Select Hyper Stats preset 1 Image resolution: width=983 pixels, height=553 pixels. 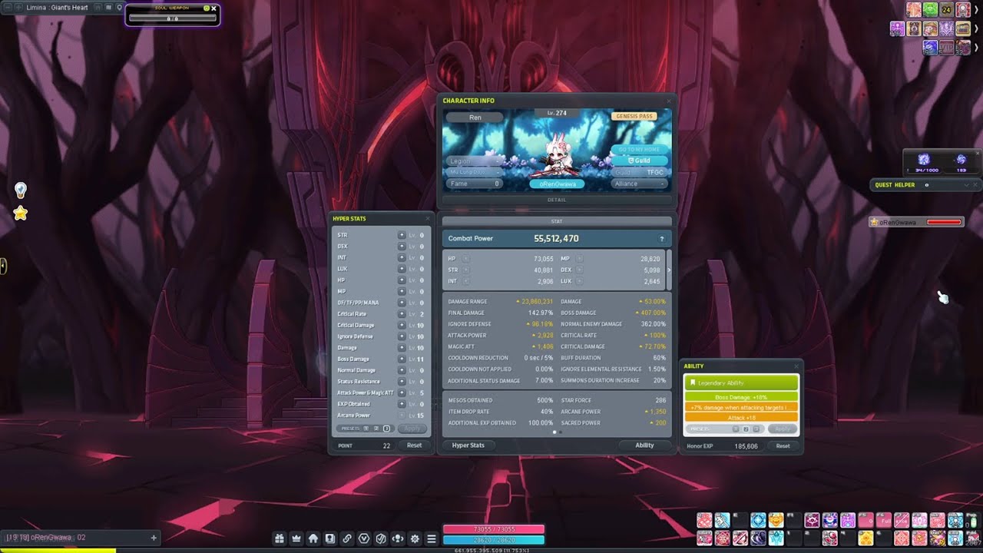coord(366,429)
